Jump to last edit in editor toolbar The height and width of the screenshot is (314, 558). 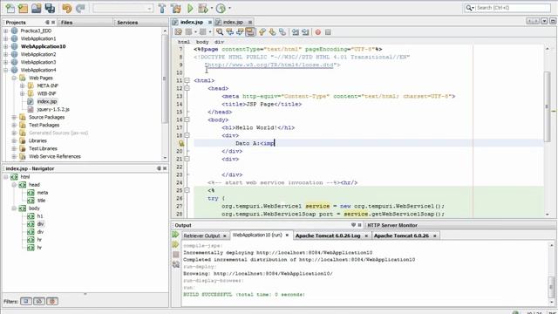pos(178,32)
